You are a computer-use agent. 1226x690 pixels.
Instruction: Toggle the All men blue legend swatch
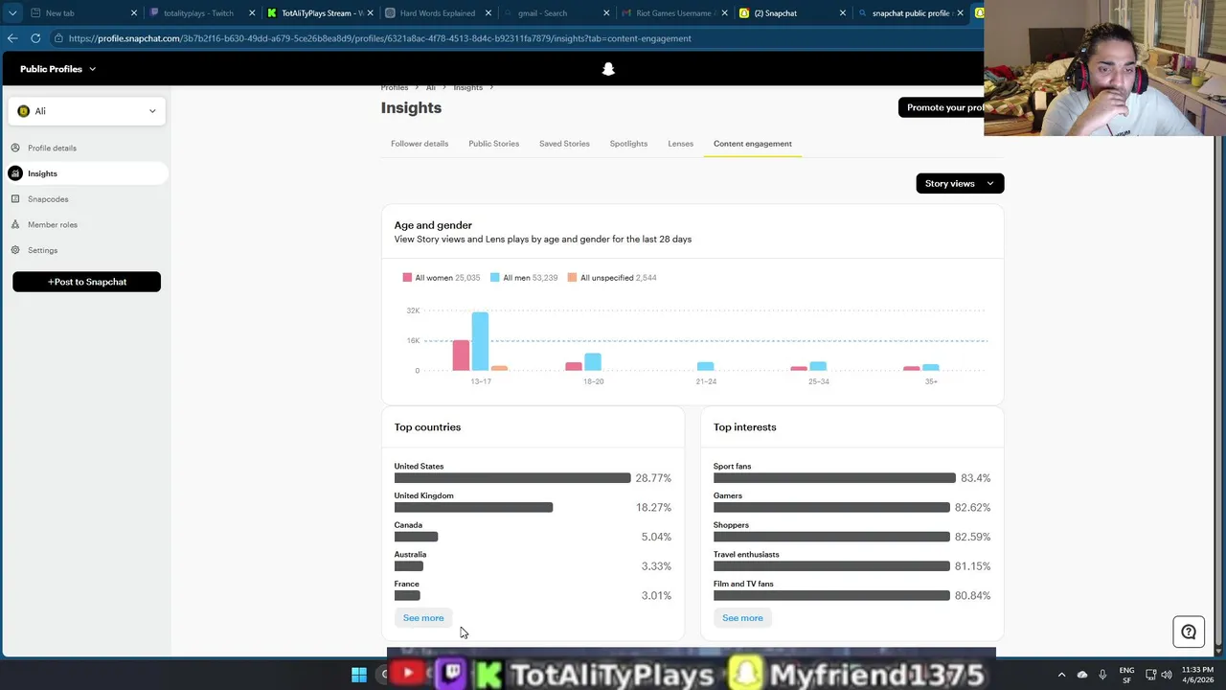point(495,278)
